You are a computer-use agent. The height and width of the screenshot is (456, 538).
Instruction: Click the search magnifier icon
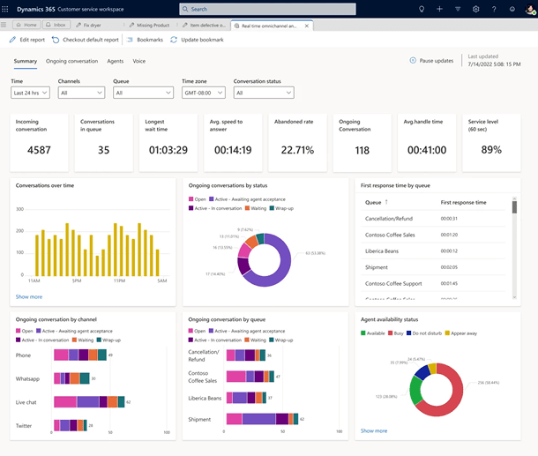coord(185,10)
